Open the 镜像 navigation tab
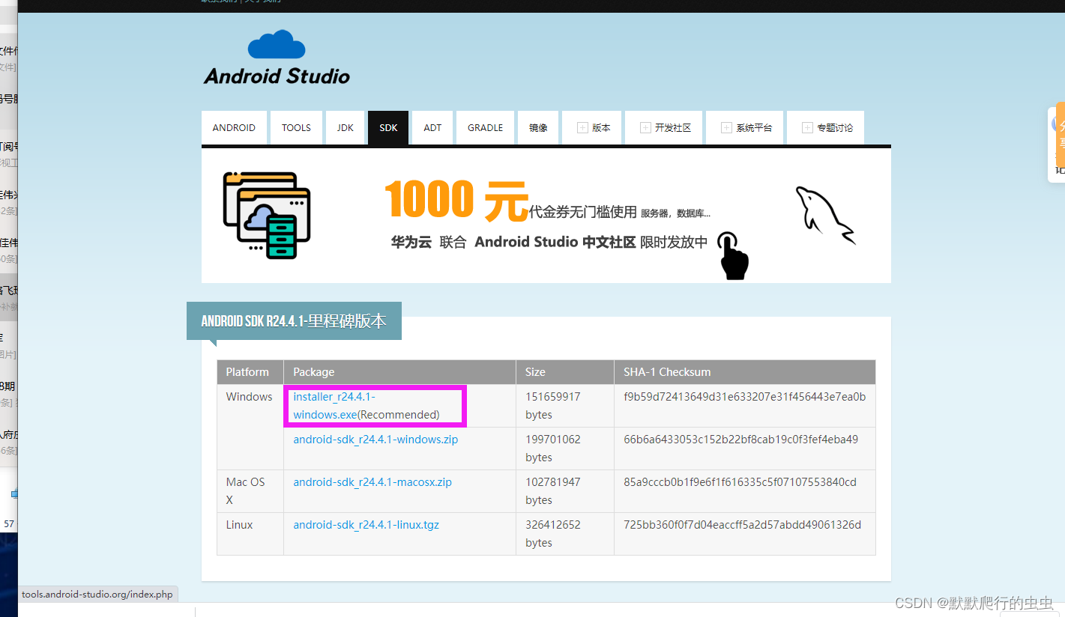The height and width of the screenshot is (617, 1065). click(538, 127)
